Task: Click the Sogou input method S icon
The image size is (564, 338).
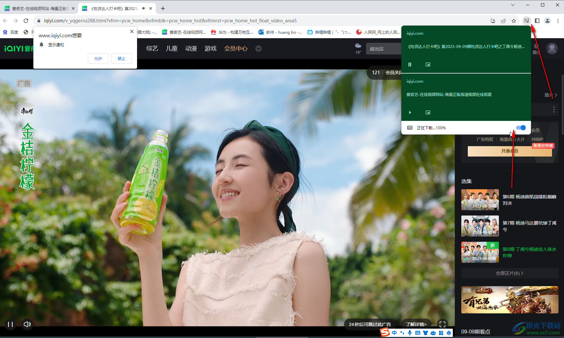Action: coord(385,332)
